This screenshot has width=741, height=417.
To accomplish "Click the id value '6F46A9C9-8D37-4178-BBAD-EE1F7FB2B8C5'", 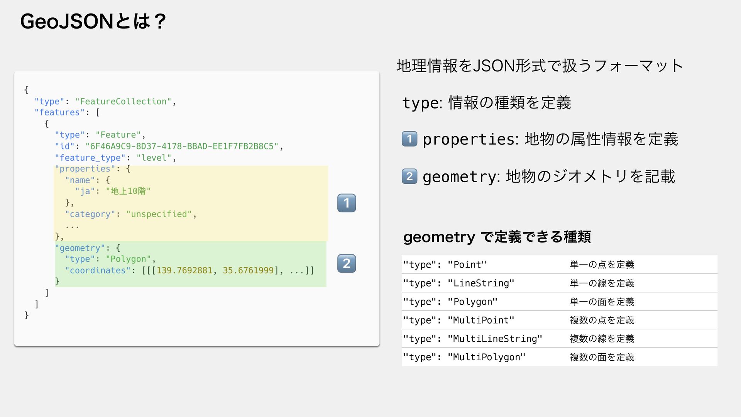I will [x=182, y=146].
